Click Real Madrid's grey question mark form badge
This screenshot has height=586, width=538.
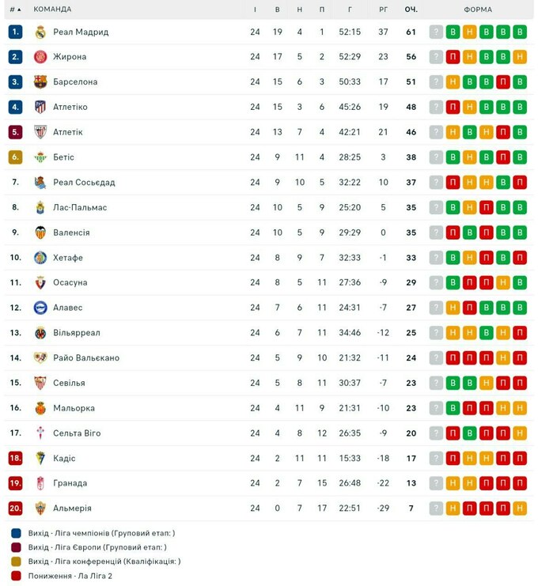pyautogui.click(x=436, y=32)
